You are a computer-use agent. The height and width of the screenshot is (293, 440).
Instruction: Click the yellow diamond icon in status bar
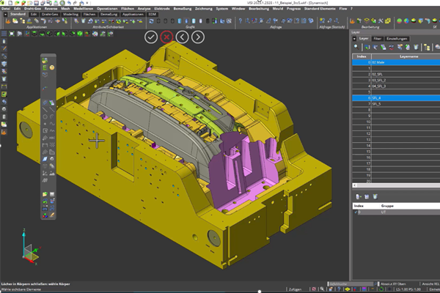coord(348,289)
